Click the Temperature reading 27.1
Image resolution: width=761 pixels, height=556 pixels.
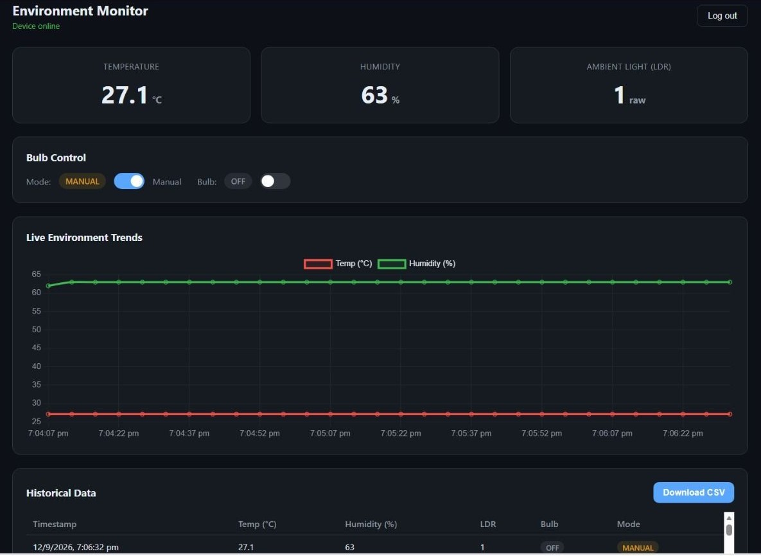coord(124,94)
